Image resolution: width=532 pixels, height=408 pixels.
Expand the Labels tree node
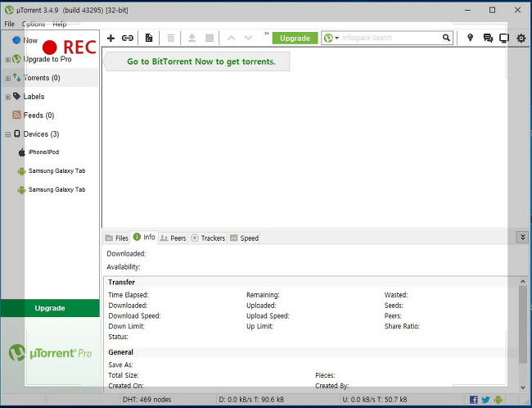coord(7,97)
